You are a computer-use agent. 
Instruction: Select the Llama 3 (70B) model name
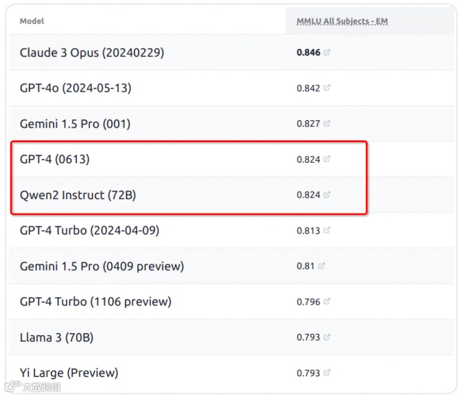pos(56,337)
